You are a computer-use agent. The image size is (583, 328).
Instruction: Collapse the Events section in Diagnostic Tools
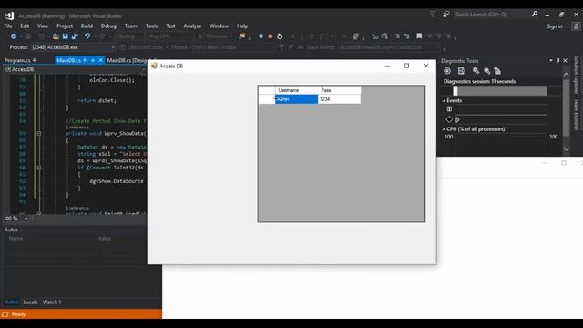444,100
